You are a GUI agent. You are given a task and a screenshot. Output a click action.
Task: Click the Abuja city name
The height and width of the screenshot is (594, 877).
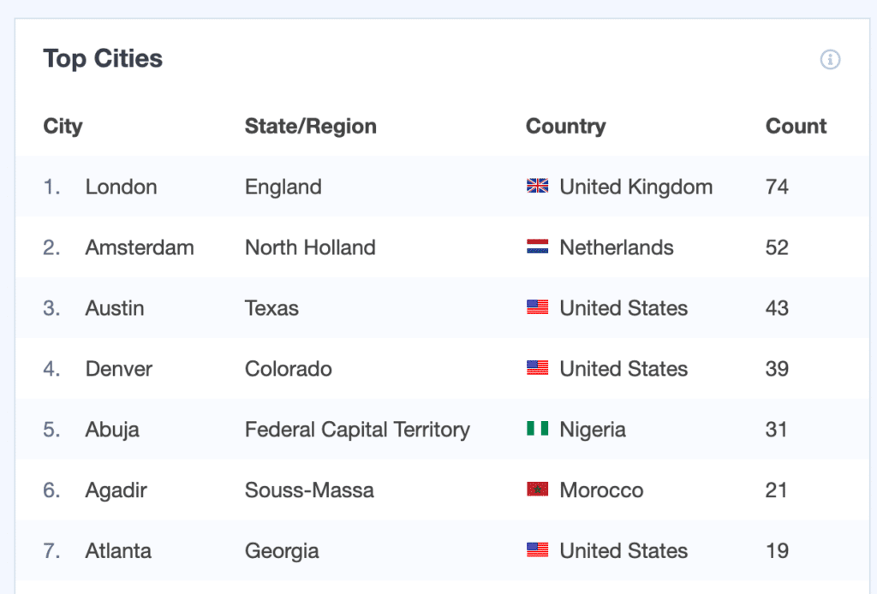click(x=112, y=430)
